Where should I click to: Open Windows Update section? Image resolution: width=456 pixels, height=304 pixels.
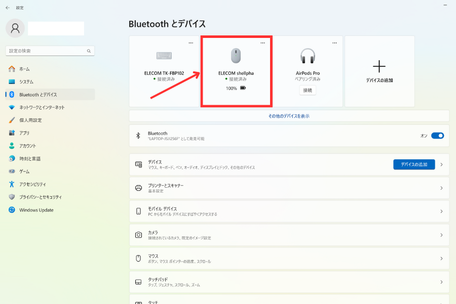[50, 209]
